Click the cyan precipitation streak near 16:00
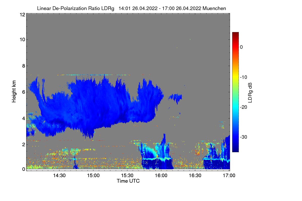 (158, 159)
